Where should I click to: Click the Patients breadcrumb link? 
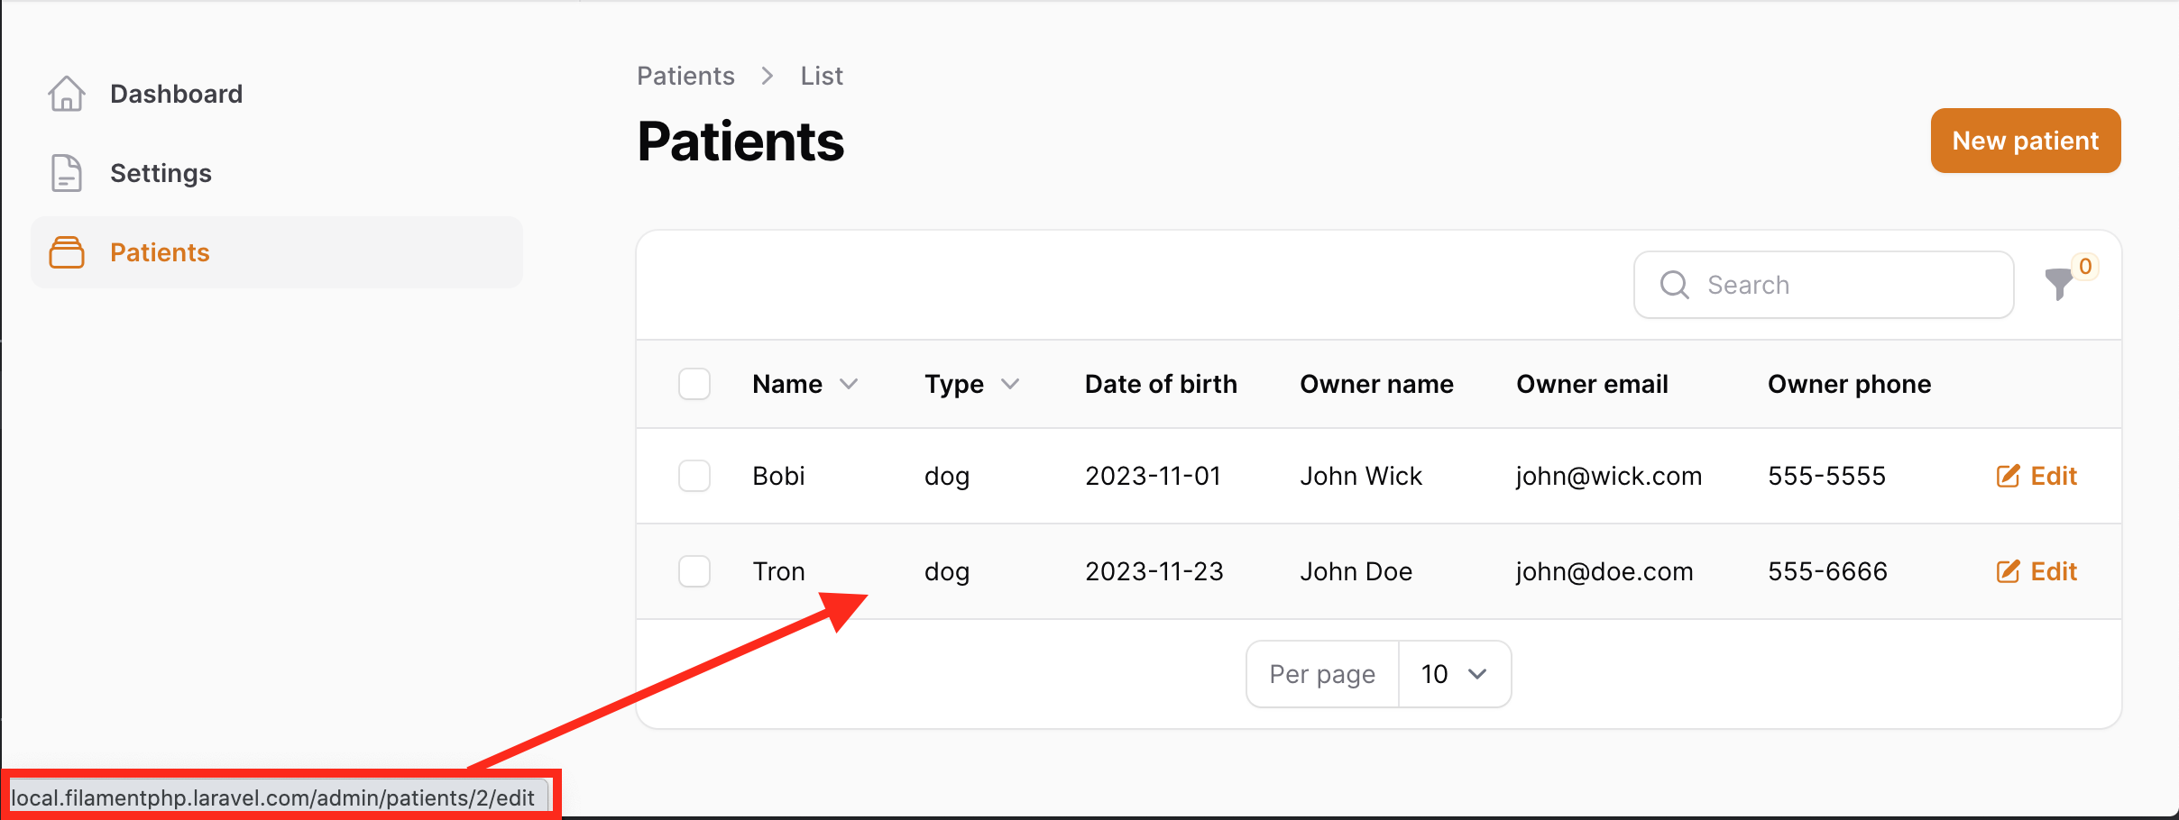(685, 76)
